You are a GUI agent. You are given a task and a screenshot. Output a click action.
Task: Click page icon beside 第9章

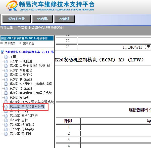(6, 98)
